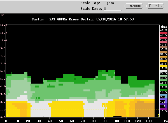Select the 31.5 dBZ orange legend swatch
This screenshot has width=168, height=123.
(x=163, y=59)
